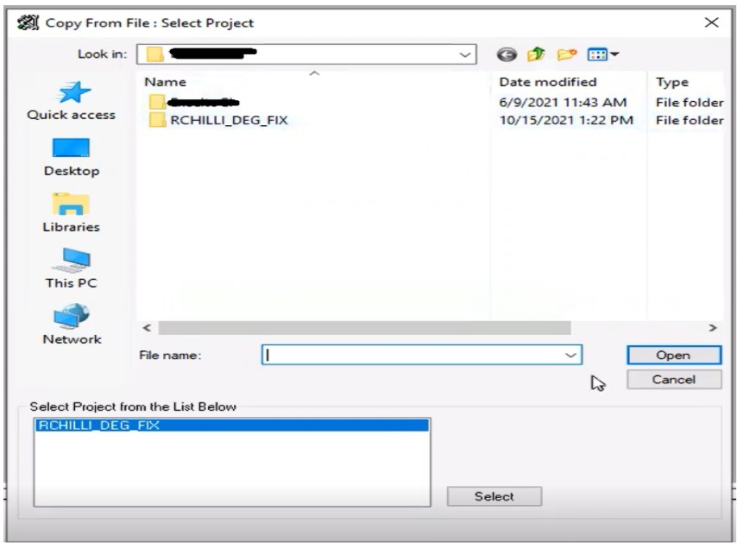Sort by Date modified column header

548,82
